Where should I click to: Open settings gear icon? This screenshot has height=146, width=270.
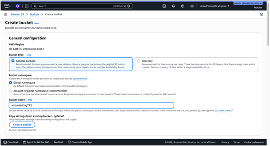click(192, 6)
